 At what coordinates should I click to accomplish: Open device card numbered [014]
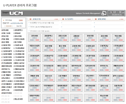[x=118, y=48]
